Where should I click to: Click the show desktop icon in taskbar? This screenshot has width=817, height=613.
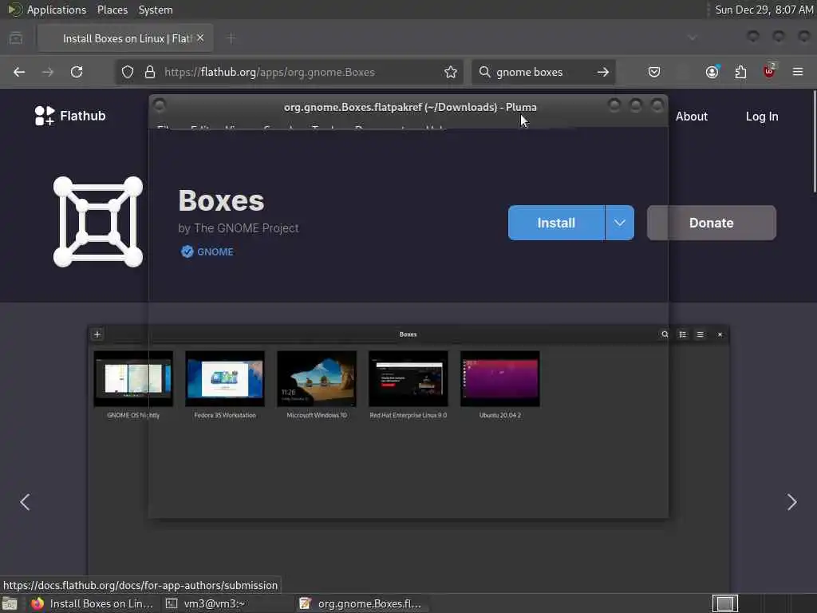pos(10,603)
